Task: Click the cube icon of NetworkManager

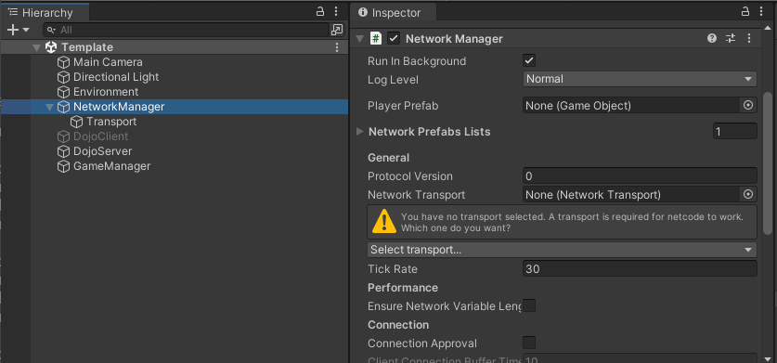Action: point(63,107)
